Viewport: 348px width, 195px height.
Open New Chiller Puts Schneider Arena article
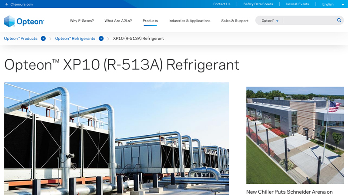click(x=289, y=192)
